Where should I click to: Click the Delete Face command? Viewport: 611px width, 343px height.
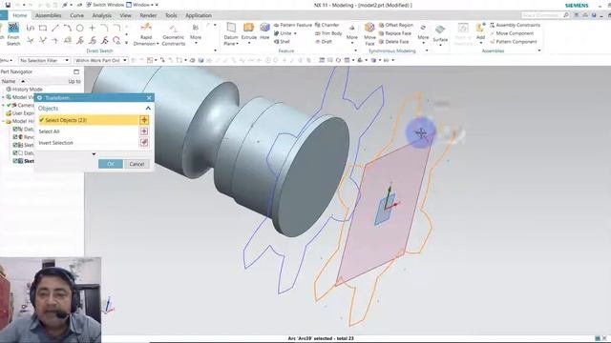(393, 42)
